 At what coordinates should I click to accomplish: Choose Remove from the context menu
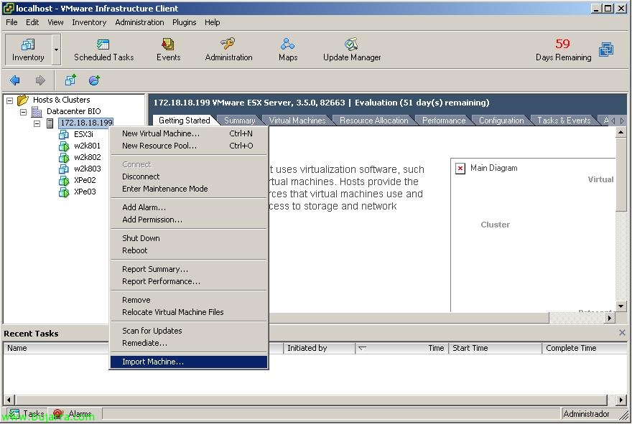189,300
